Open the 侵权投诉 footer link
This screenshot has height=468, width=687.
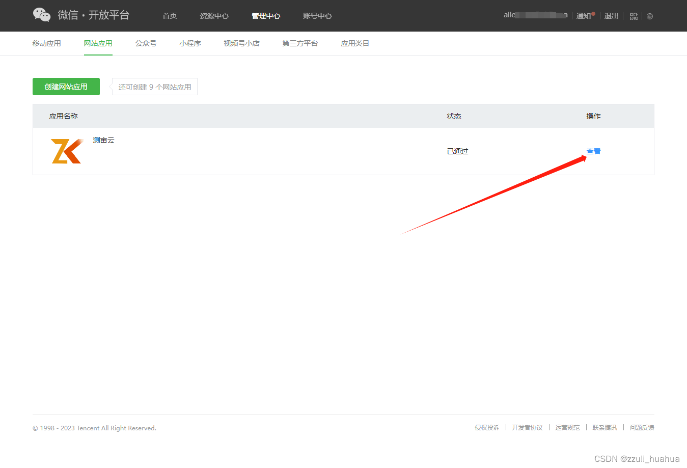click(x=487, y=428)
